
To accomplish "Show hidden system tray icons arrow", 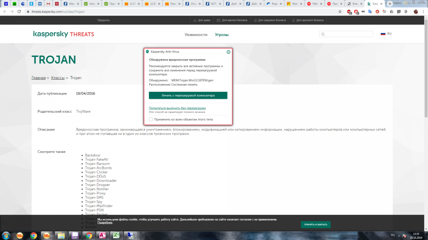I will 399,235.
